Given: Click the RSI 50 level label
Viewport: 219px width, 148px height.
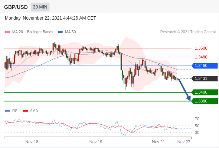Looking at the screenshot, I should 197,126.
